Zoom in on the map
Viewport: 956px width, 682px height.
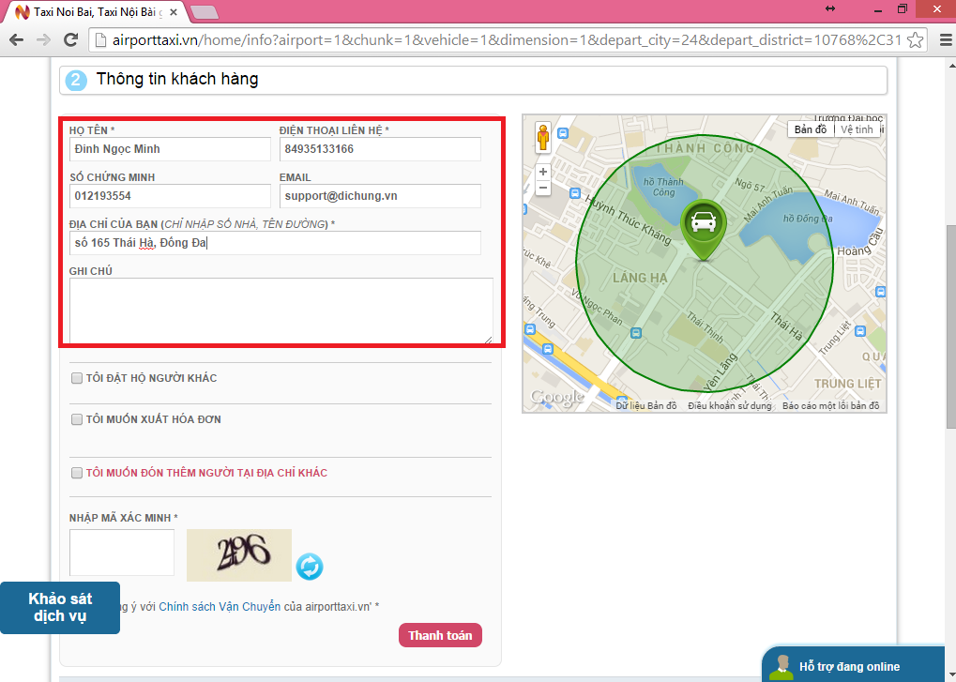tap(542, 173)
